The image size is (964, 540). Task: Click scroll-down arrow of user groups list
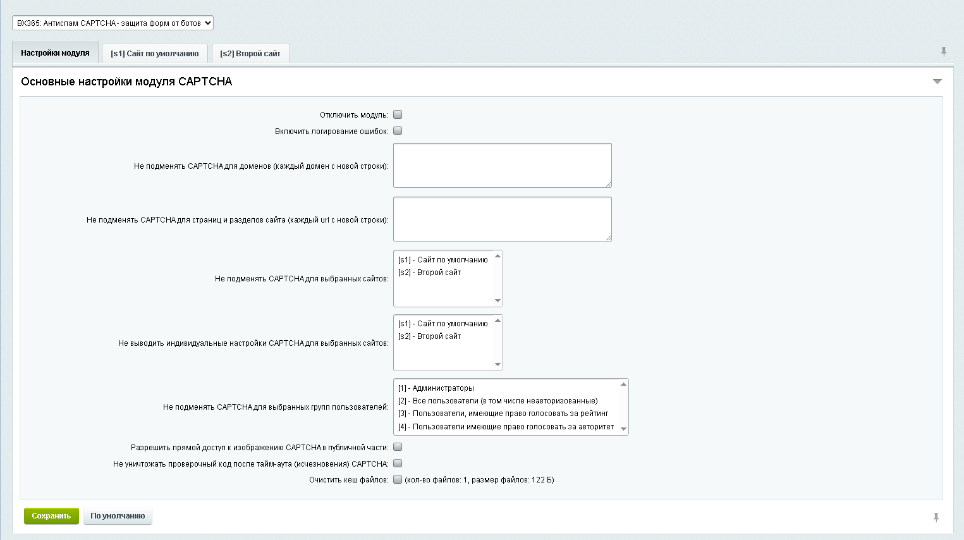coord(623,429)
